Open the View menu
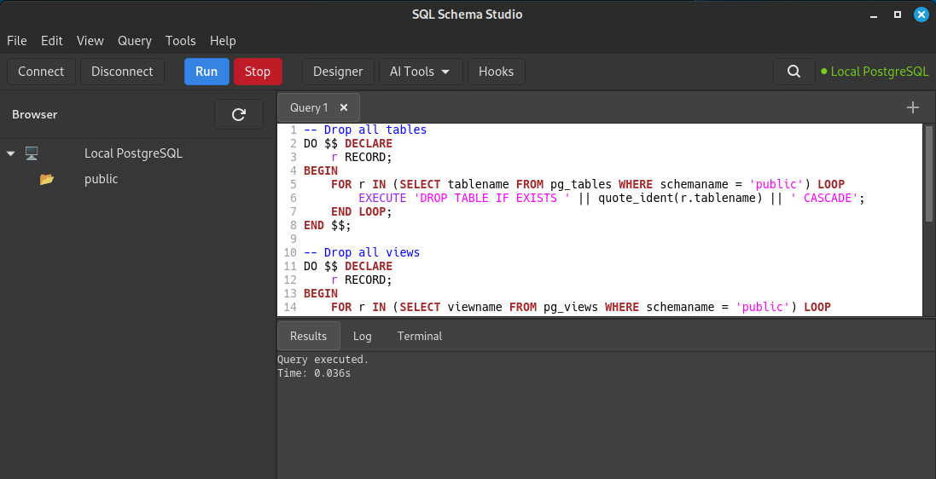The height and width of the screenshot is (479, 936). (x=90, y=41)
